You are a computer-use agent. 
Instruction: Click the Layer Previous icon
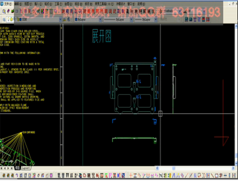point(68,19)
